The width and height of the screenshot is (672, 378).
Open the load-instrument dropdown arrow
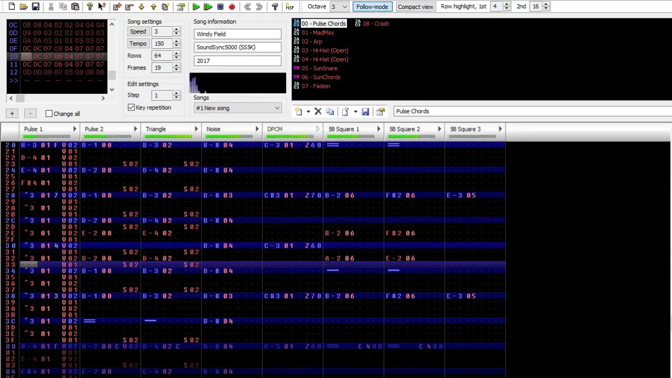tap(355, 111)
